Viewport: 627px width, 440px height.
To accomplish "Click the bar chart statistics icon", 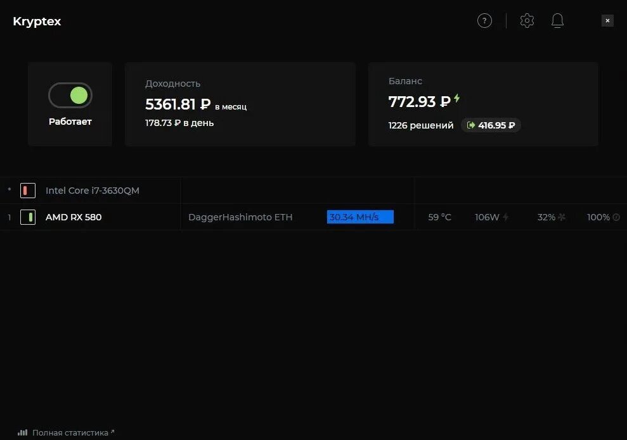I will 22,432.
